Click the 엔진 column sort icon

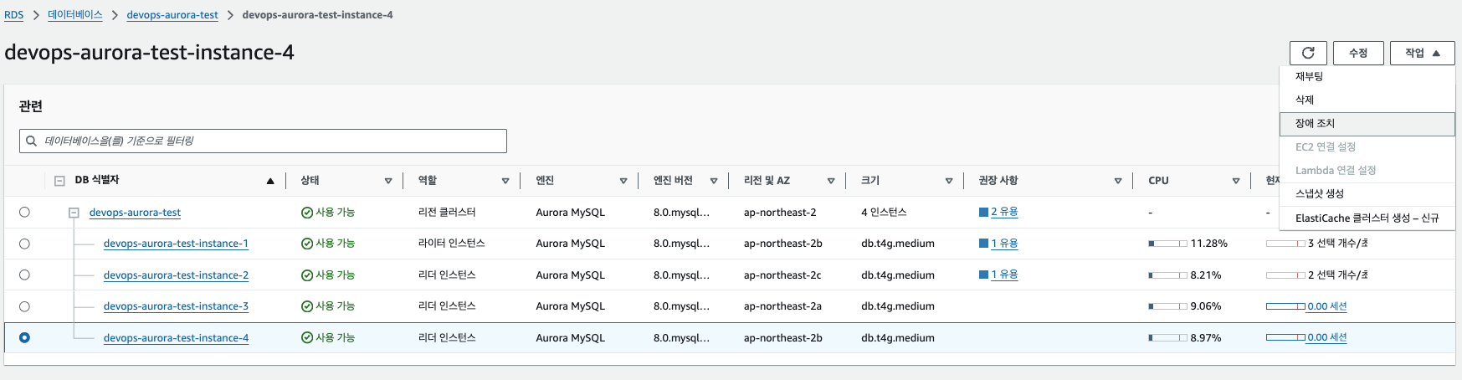click(623, 181)
